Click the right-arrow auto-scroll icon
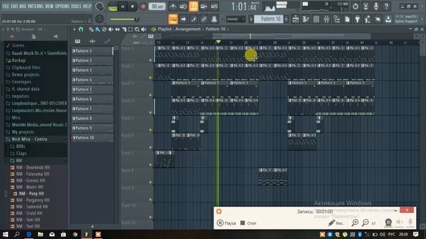 coord(184,19)
